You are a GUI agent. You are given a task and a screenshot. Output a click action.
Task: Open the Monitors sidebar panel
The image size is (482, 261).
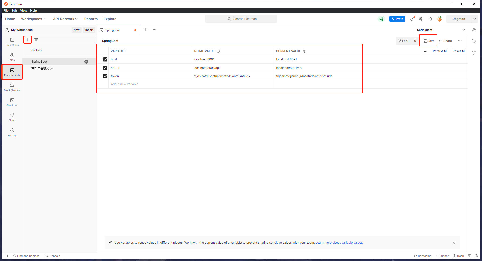coord(12,102)
